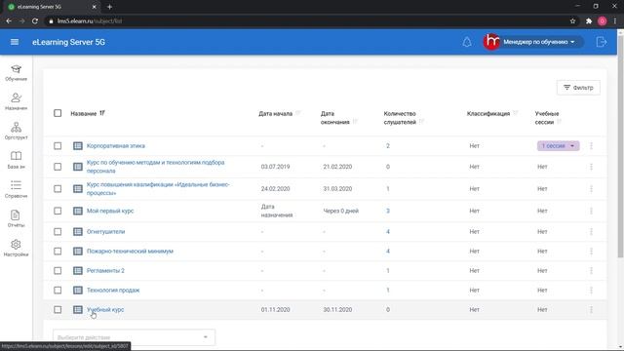Check the Пожарно-технический минимум row checkbox
Image resolution: width=624 pixels, height=351 pixels.
click(58, 252)
